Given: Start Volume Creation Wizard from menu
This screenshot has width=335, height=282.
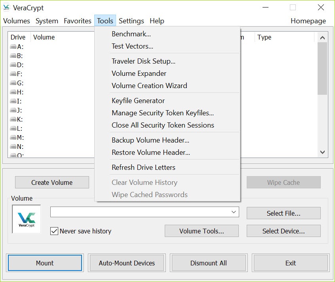Looking at the screenshot, I should point(167,85).
